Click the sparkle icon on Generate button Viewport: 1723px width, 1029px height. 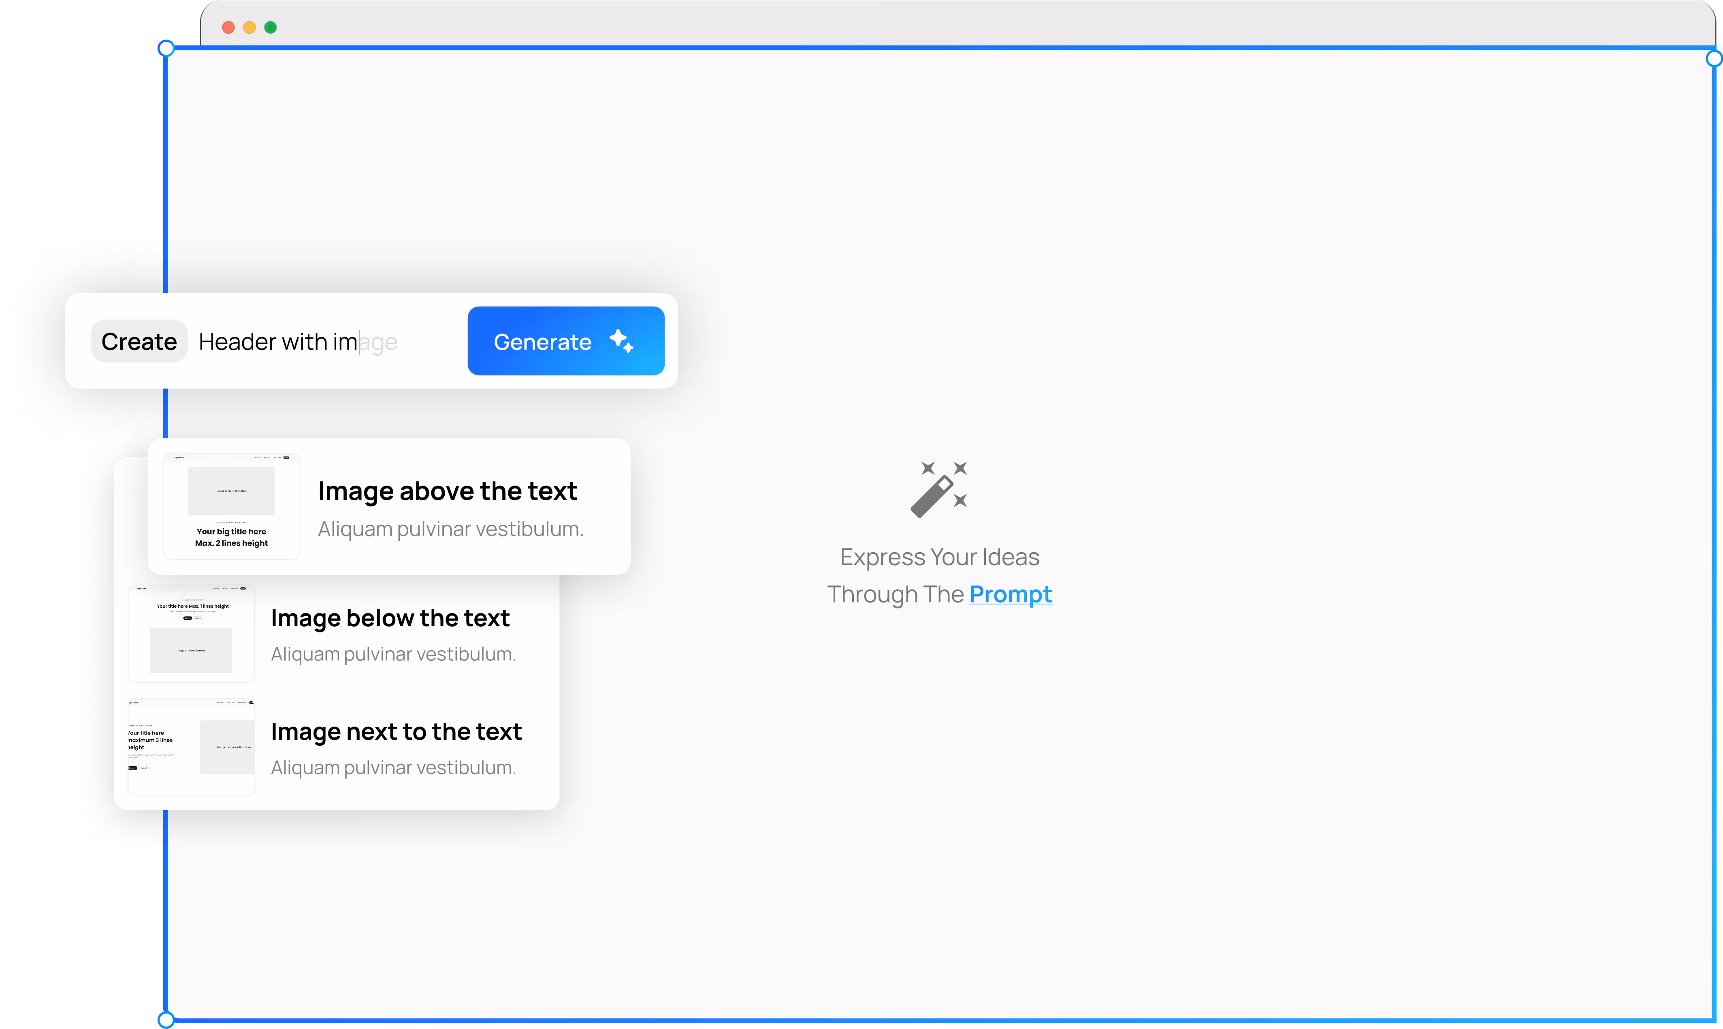621,340
